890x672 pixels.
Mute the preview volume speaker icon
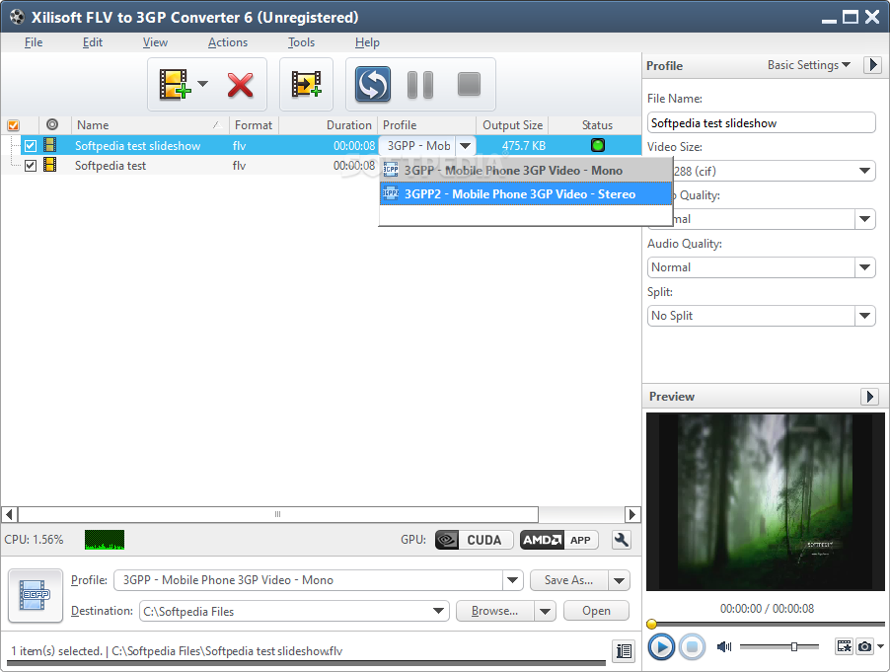pos(723,646)
